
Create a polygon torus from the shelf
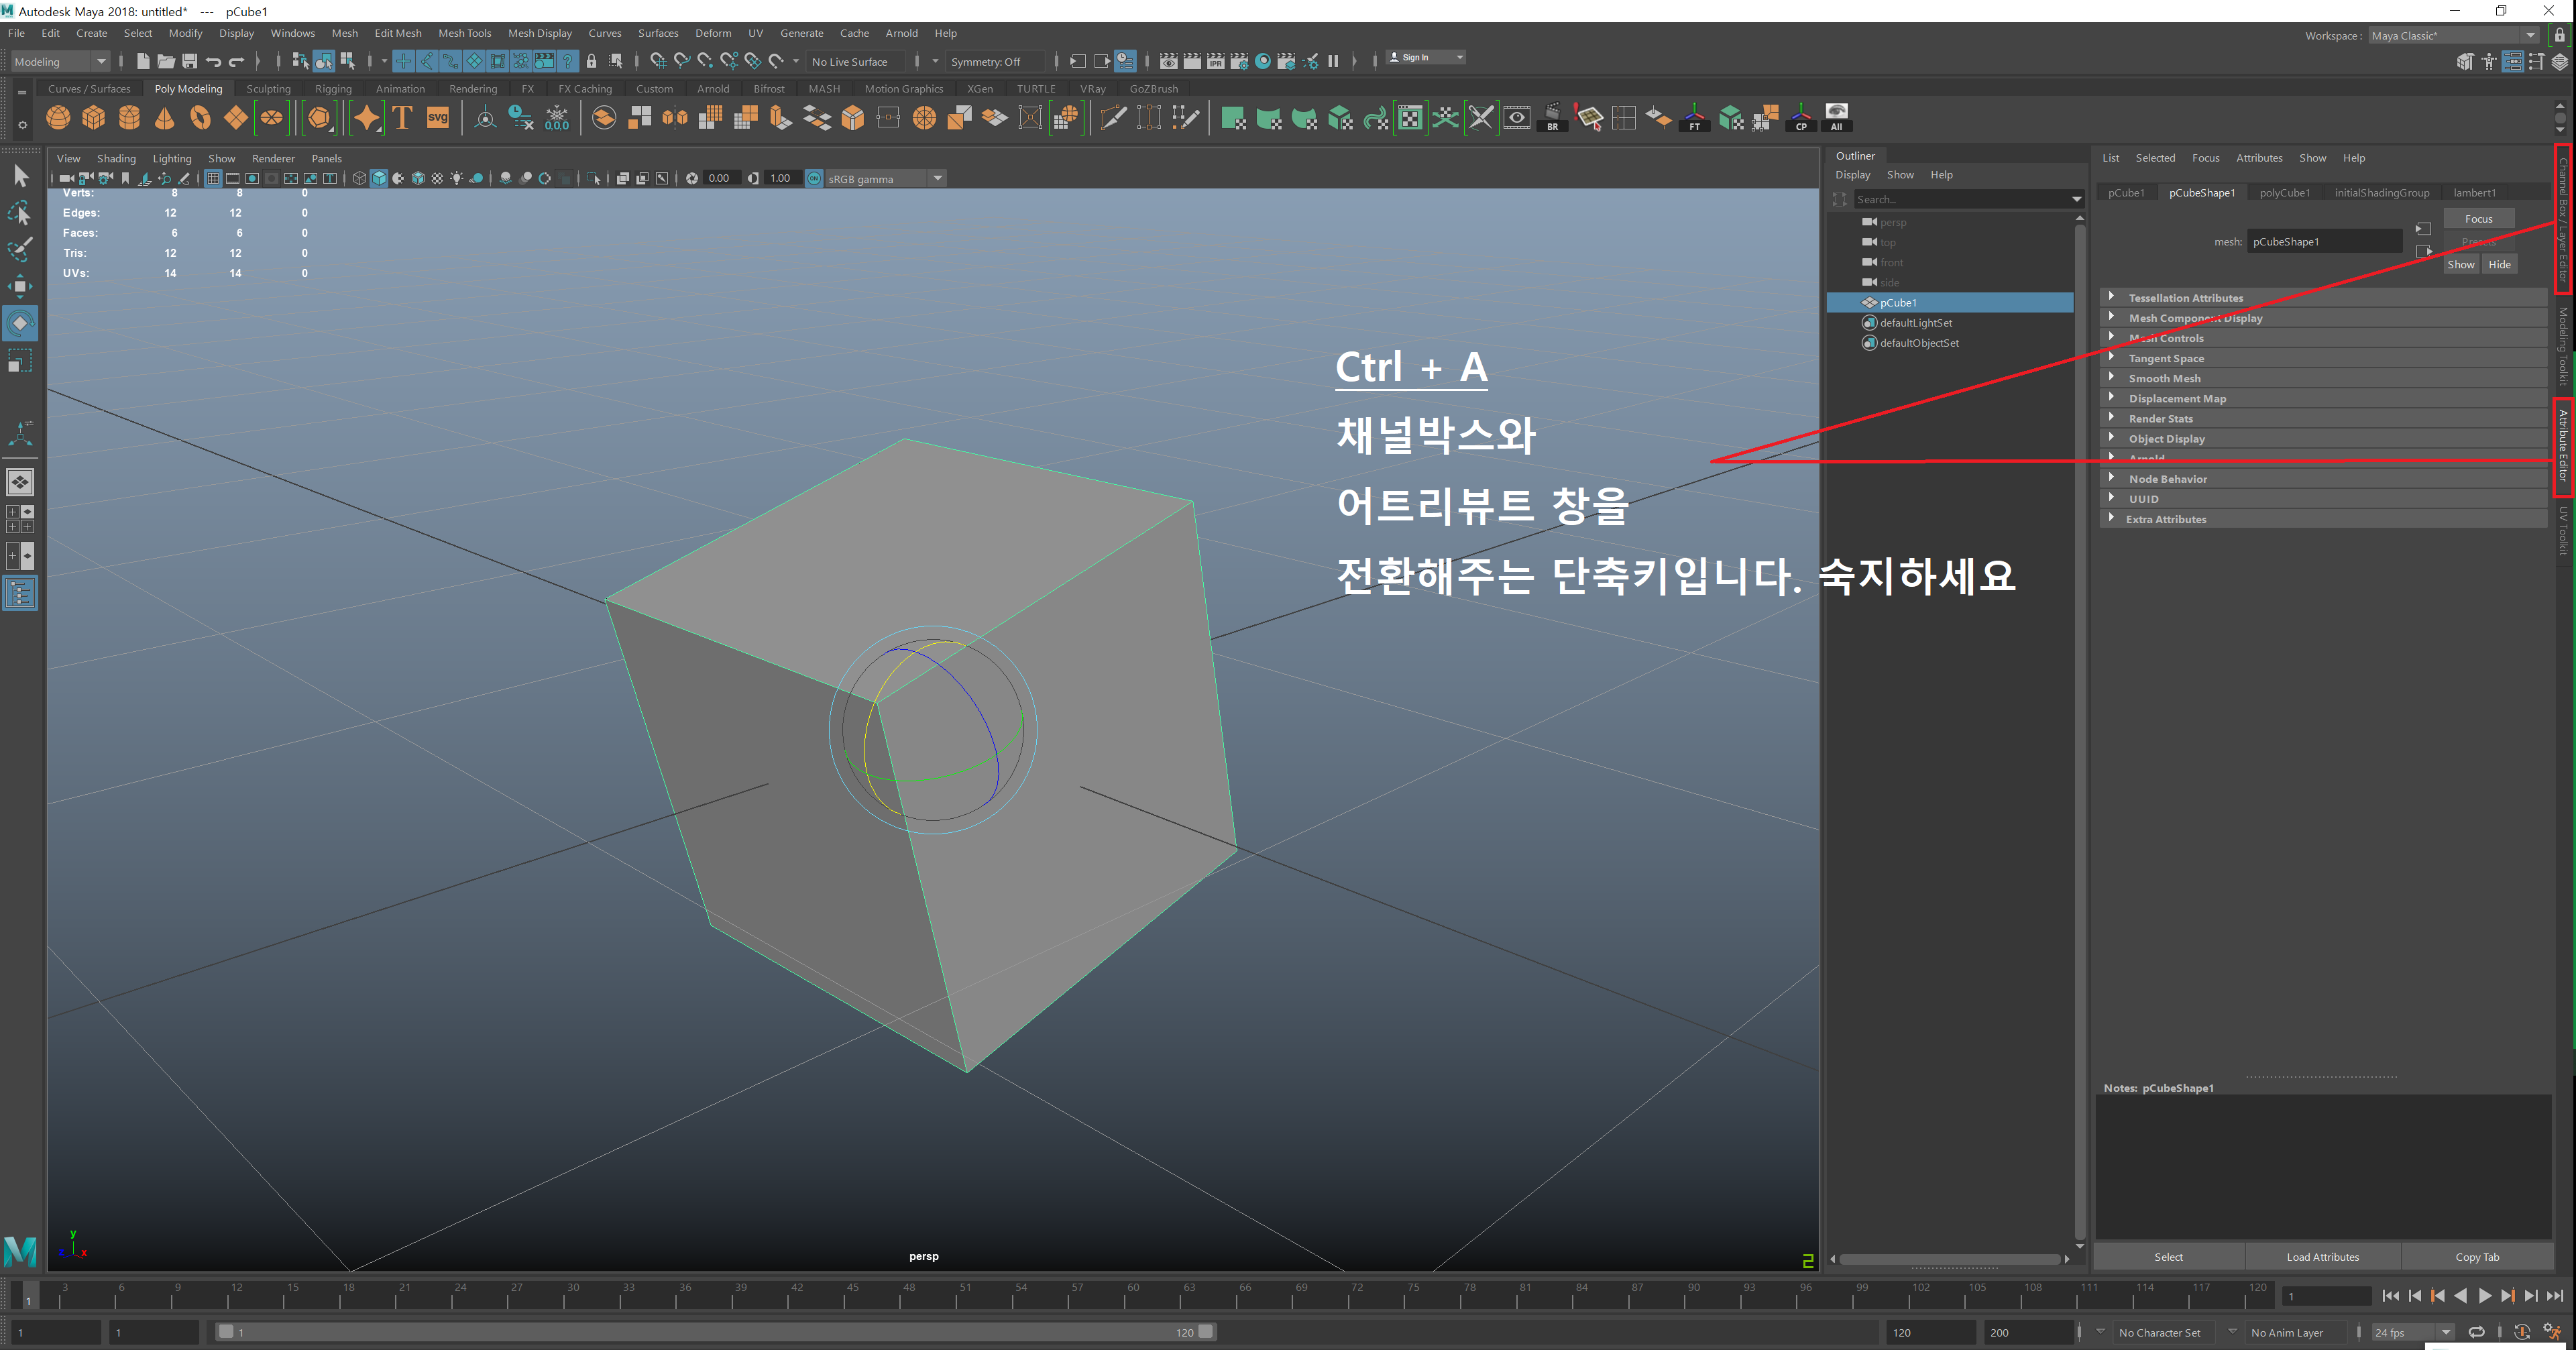(x=200, y=118)
